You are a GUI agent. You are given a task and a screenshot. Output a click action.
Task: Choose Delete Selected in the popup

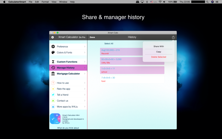[158, 57]
